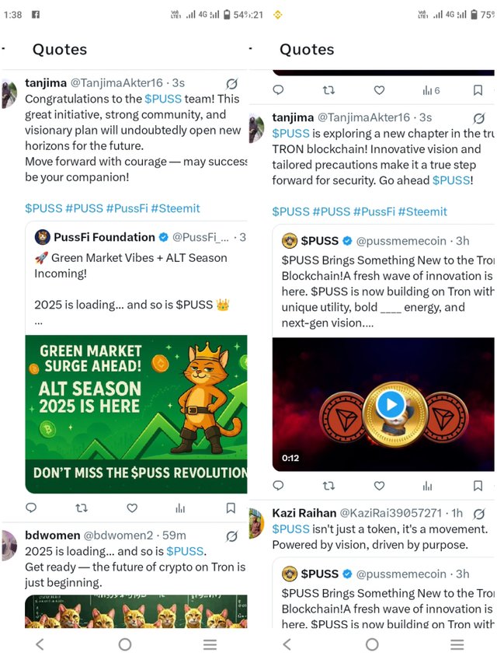Play the 0:12 Tron coin video
This screenshot has height=663, width=497.
(390, 405)
